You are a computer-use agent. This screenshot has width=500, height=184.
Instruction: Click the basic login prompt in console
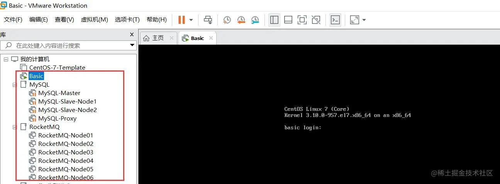tap(303, 127)
